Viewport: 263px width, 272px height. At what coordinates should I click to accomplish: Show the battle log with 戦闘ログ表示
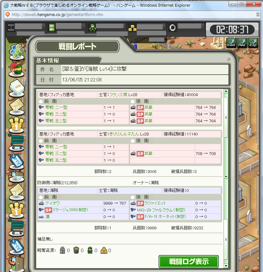189,261
